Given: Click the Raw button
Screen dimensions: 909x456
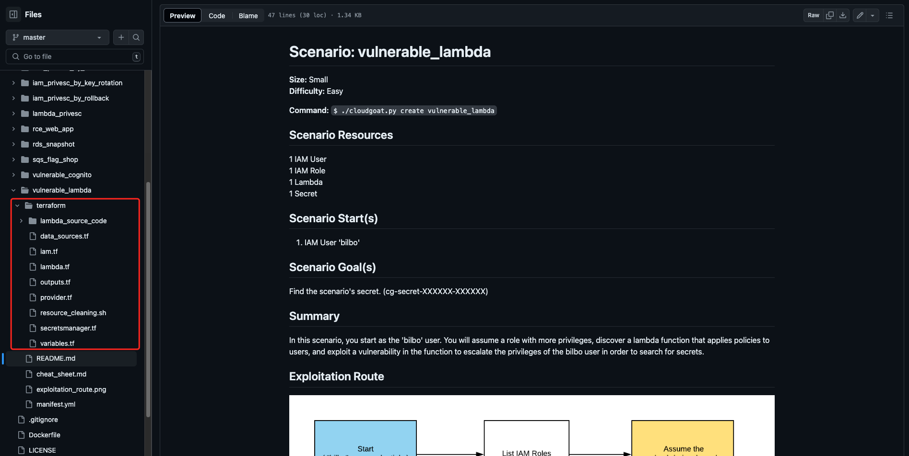Looking at the screenshot, I should (x=813, y=15).
